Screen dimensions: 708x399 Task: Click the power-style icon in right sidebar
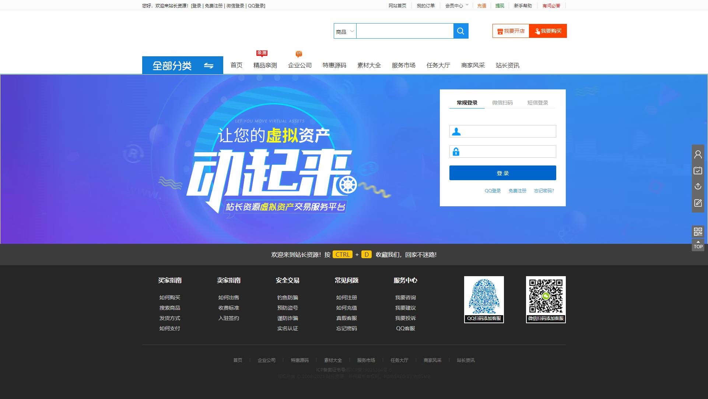698,186
